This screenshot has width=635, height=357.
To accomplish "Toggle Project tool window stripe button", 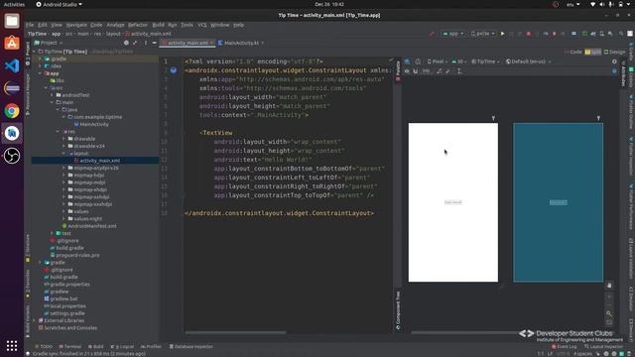I will [x=28, y=54].
